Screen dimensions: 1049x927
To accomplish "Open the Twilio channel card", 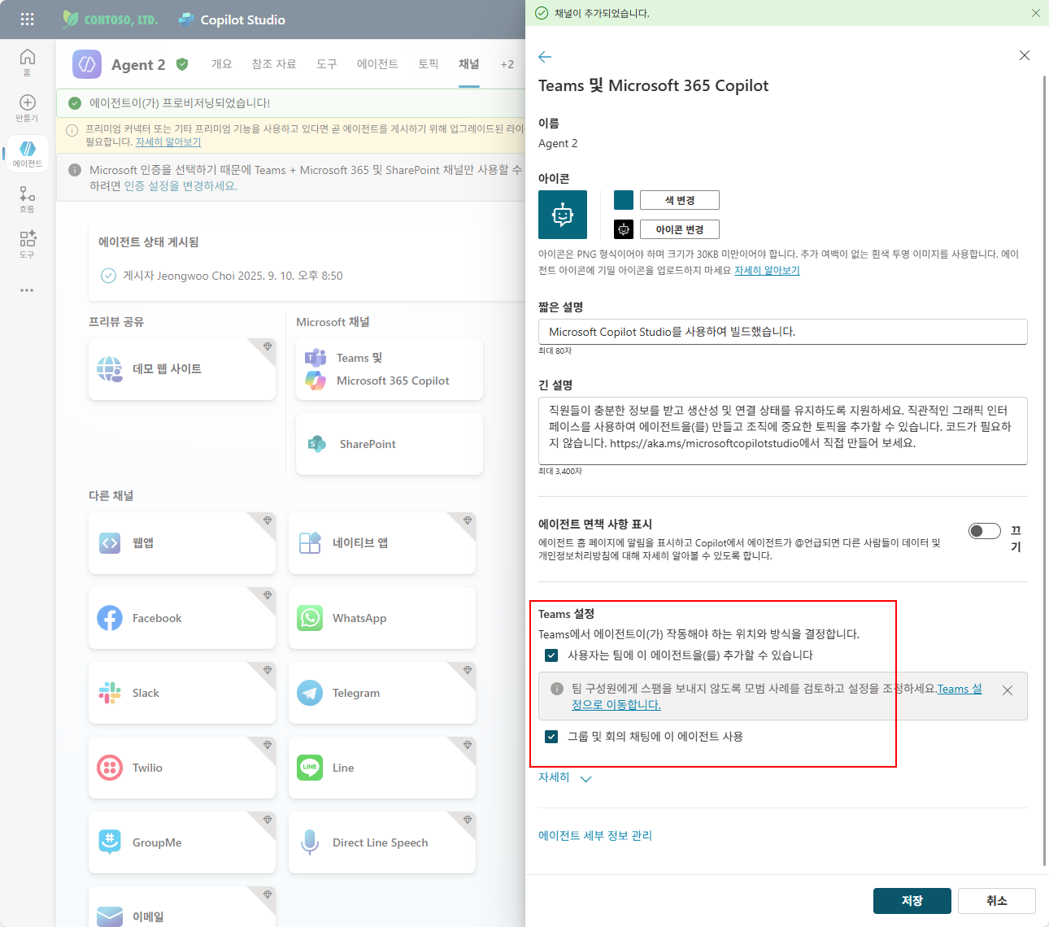I will 182,768.
